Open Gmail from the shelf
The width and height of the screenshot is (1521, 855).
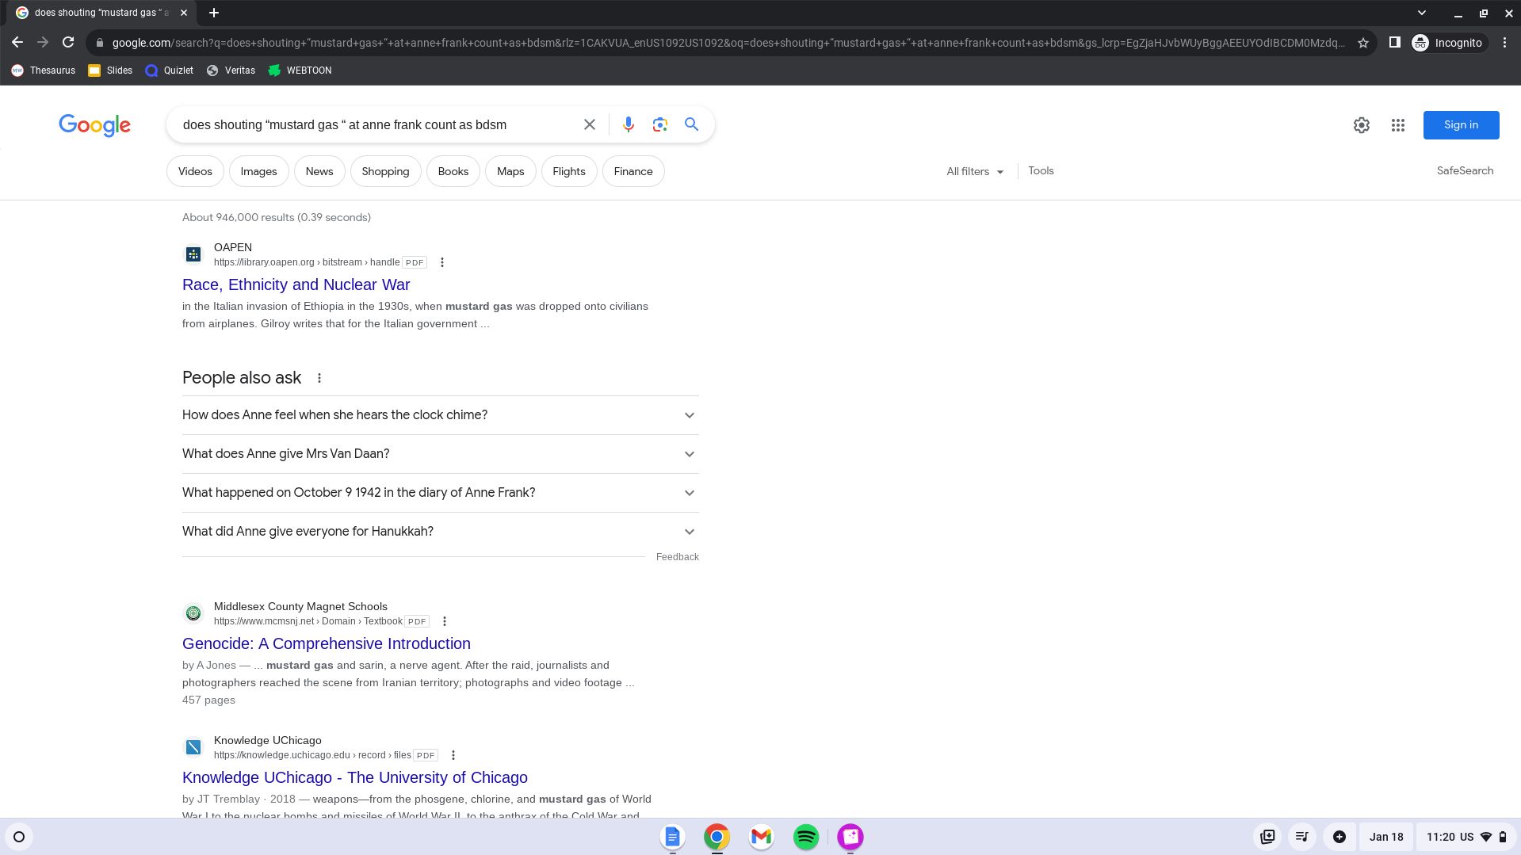761,837
